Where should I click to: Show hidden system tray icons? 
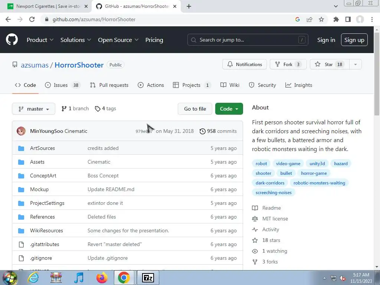324,278
